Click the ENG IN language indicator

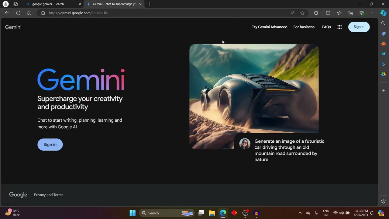pyautogui.click(x=326, y=213)
